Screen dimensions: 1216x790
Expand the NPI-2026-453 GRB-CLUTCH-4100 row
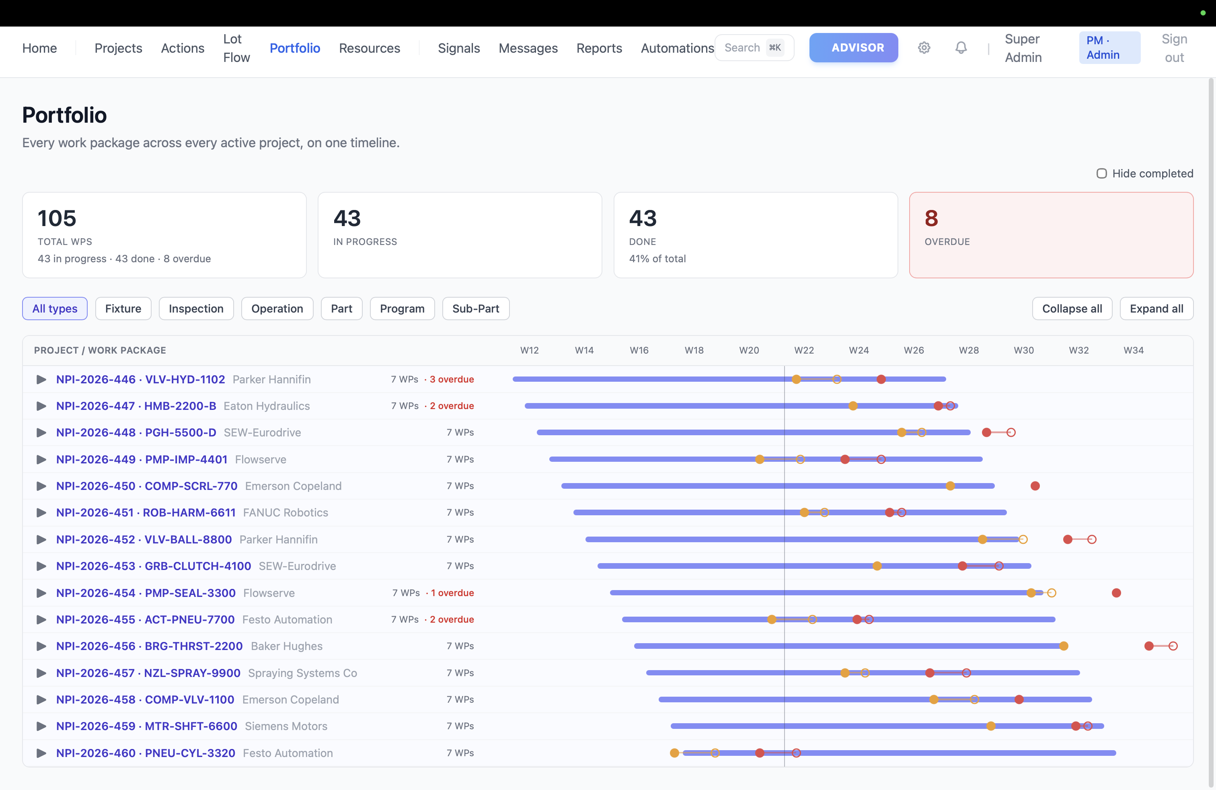pos(41,566)
